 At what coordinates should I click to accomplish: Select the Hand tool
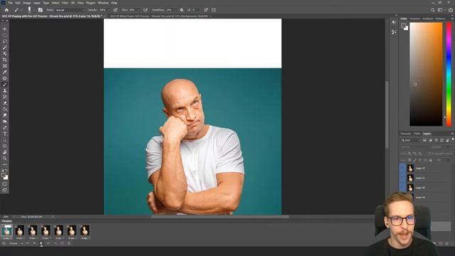click(5, 152)
